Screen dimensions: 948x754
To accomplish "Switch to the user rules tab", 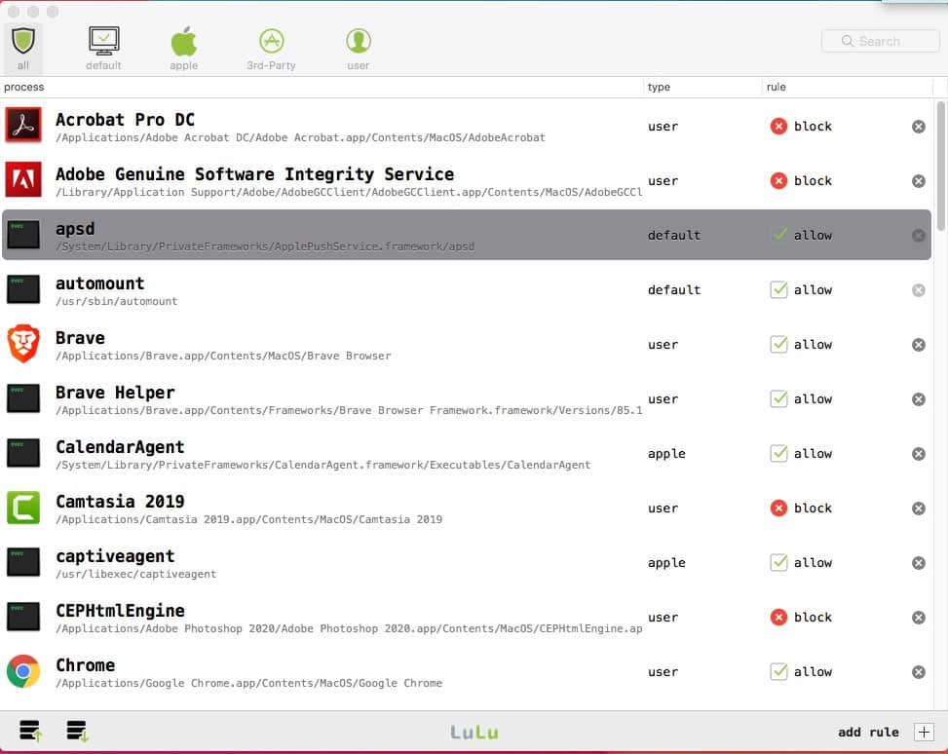I will click(359, 49).
